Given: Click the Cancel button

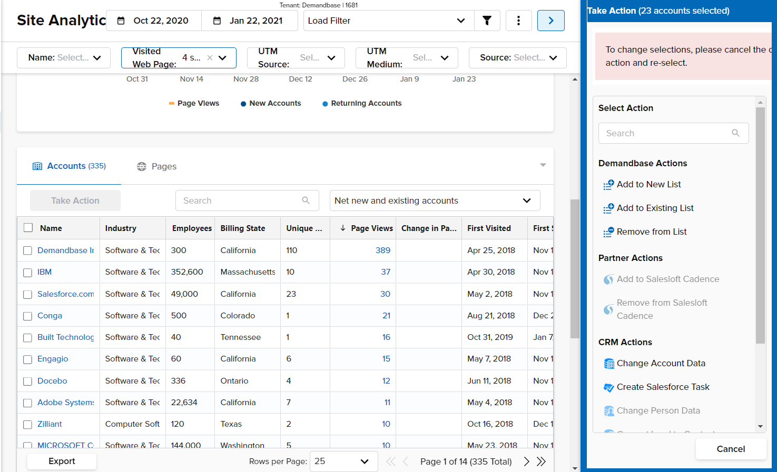Looking at the screenshot, I should (731, 449).
